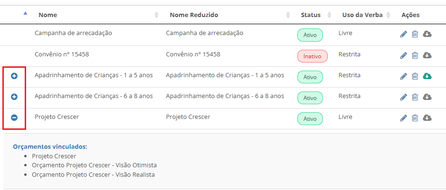Expand Apadrinhamento de Crianças 6 a 8 anos row

click(x=14, y=97)
